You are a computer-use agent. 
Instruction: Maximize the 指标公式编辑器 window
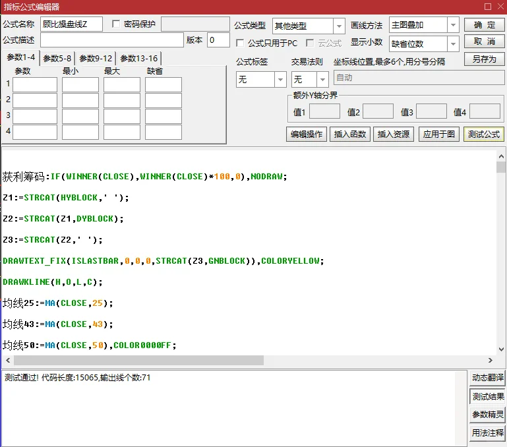point(488,7)
